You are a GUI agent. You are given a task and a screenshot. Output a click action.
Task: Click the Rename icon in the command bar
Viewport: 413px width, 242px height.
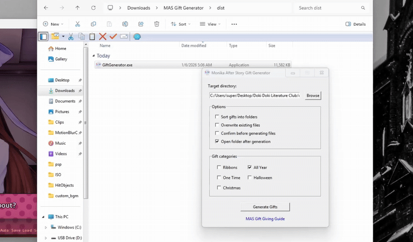click(x=125, y=24)
